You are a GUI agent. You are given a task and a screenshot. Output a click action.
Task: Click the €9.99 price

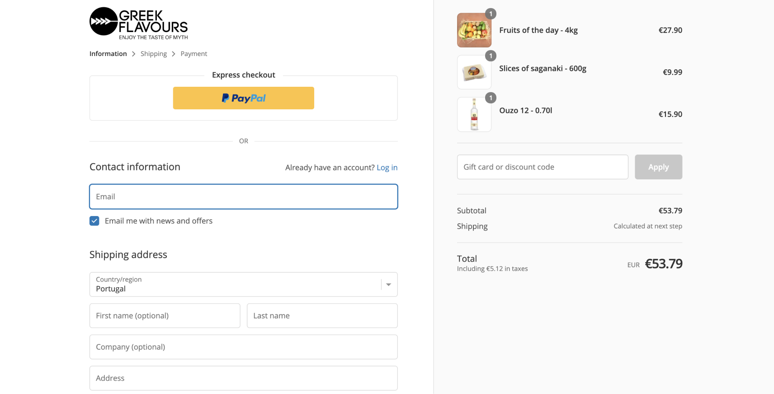(x=673, y=72)
